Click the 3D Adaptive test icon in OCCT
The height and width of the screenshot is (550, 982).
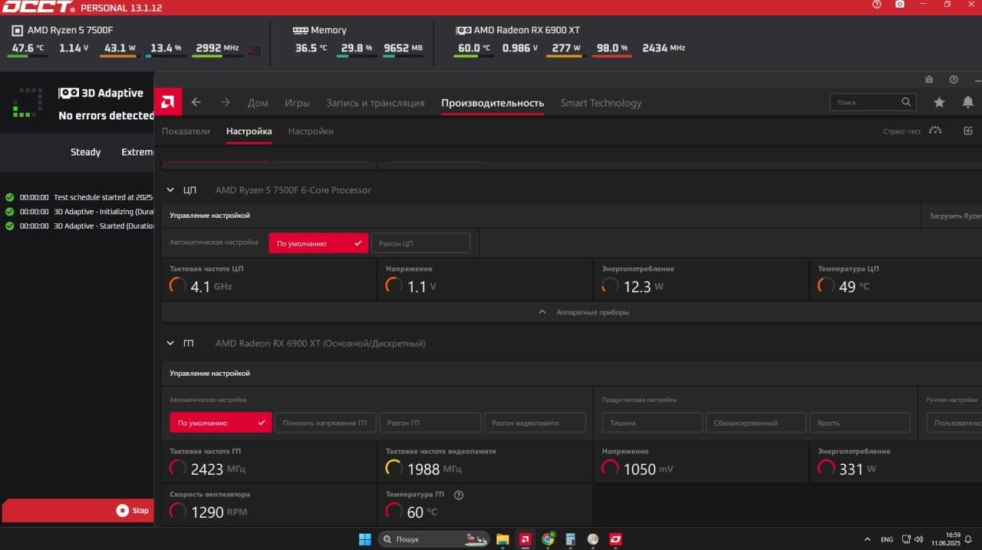pos(69,93)
